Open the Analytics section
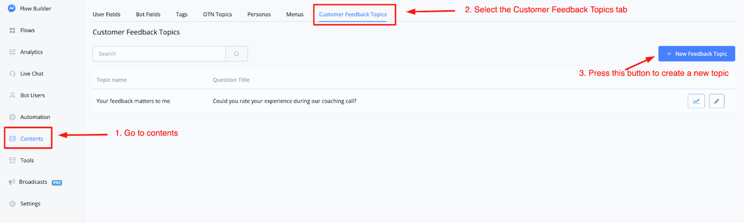 coord(31,52)
